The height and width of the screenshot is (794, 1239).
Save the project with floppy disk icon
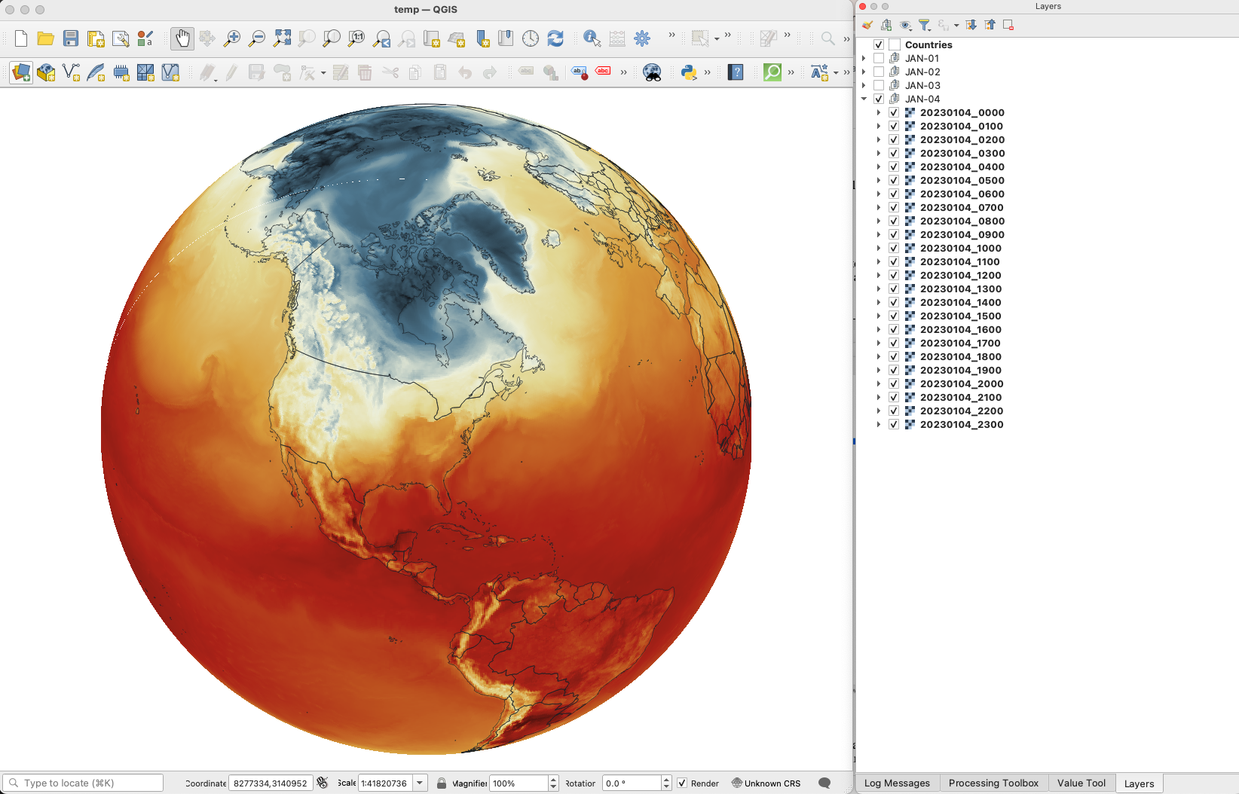(71, 38)
